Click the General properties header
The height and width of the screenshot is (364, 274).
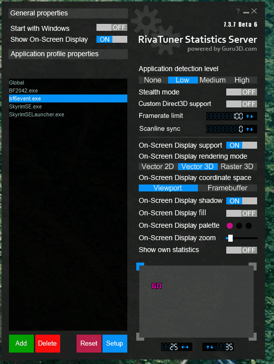pyautogui.click(x=68, y=13)
